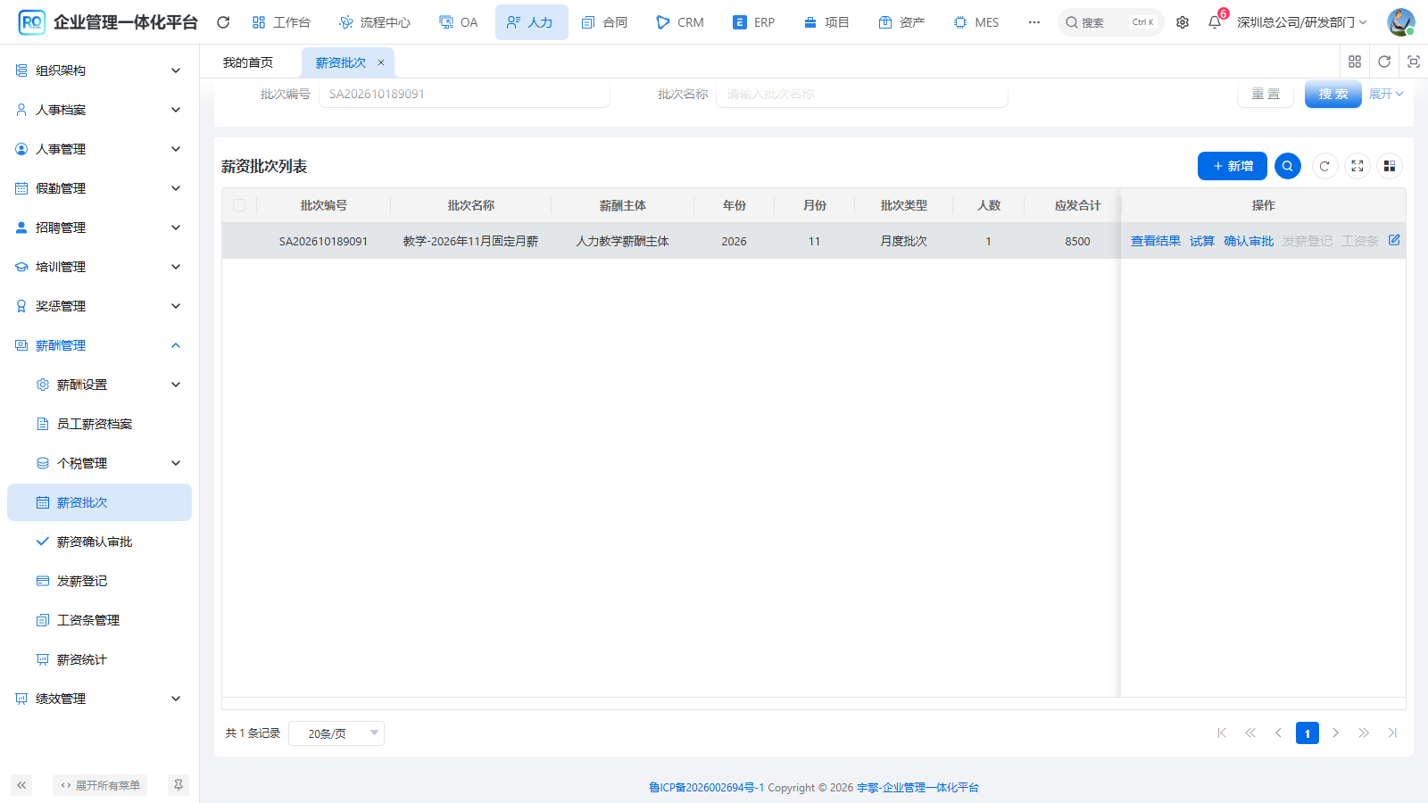Click 试算 for batch SA202610189091

(x=1202, y=241)
